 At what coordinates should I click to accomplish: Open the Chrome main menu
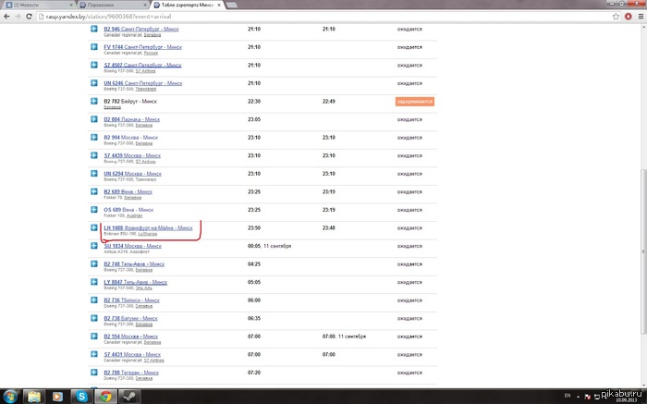pos(641,17)
